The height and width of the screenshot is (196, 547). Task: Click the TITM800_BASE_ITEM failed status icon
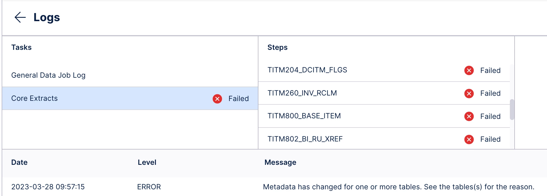[469, 116]
